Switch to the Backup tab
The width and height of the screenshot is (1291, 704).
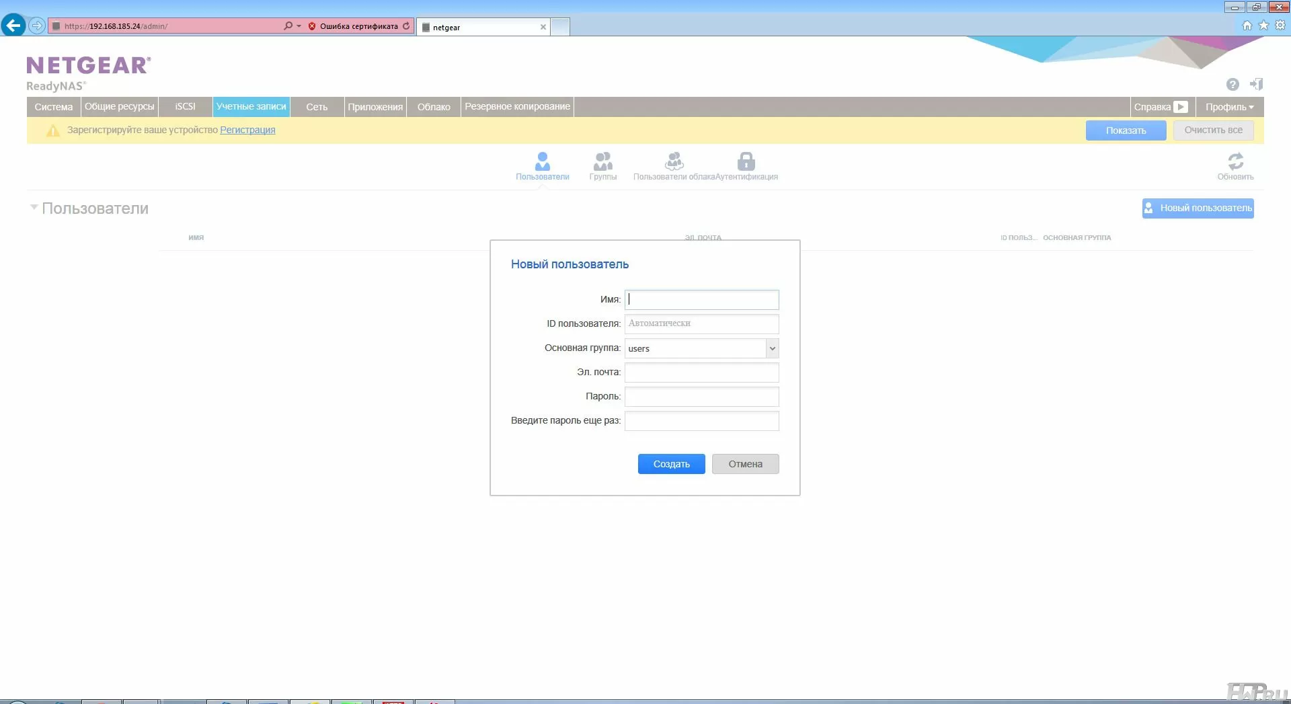pyautogui.click(x=517, y=107)
